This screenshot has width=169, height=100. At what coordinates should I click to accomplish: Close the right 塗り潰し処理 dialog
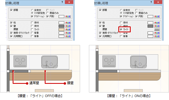(x=158, y=2)
